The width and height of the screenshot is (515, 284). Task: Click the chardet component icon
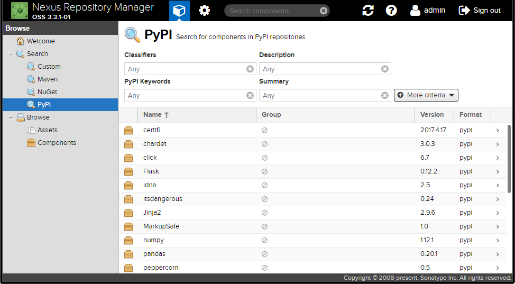[x=128, y=144]
